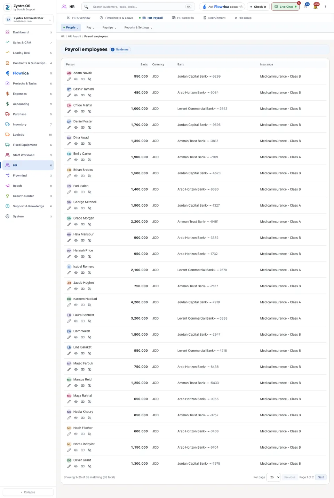
Task: Collapse the sidebar with the Collapse button
Action: 28,492
